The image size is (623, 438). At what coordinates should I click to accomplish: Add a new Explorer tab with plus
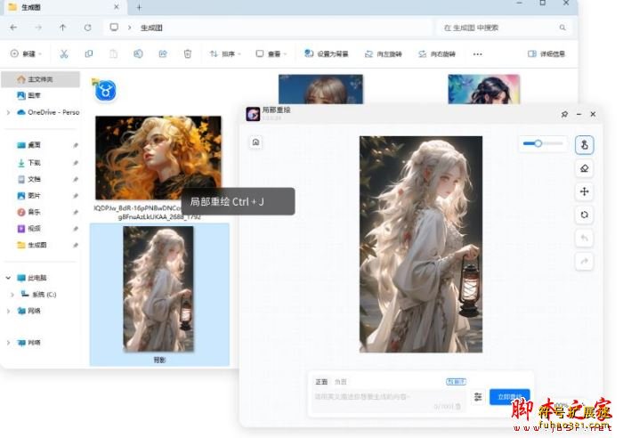[x=139, y=7]
